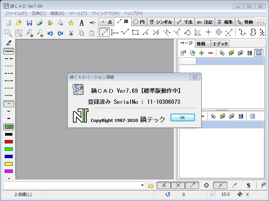This screenshot has width=269, height=201.
Task: Pick the eyedropper tool in left sidebar
Action: click(x=9, y=43)
